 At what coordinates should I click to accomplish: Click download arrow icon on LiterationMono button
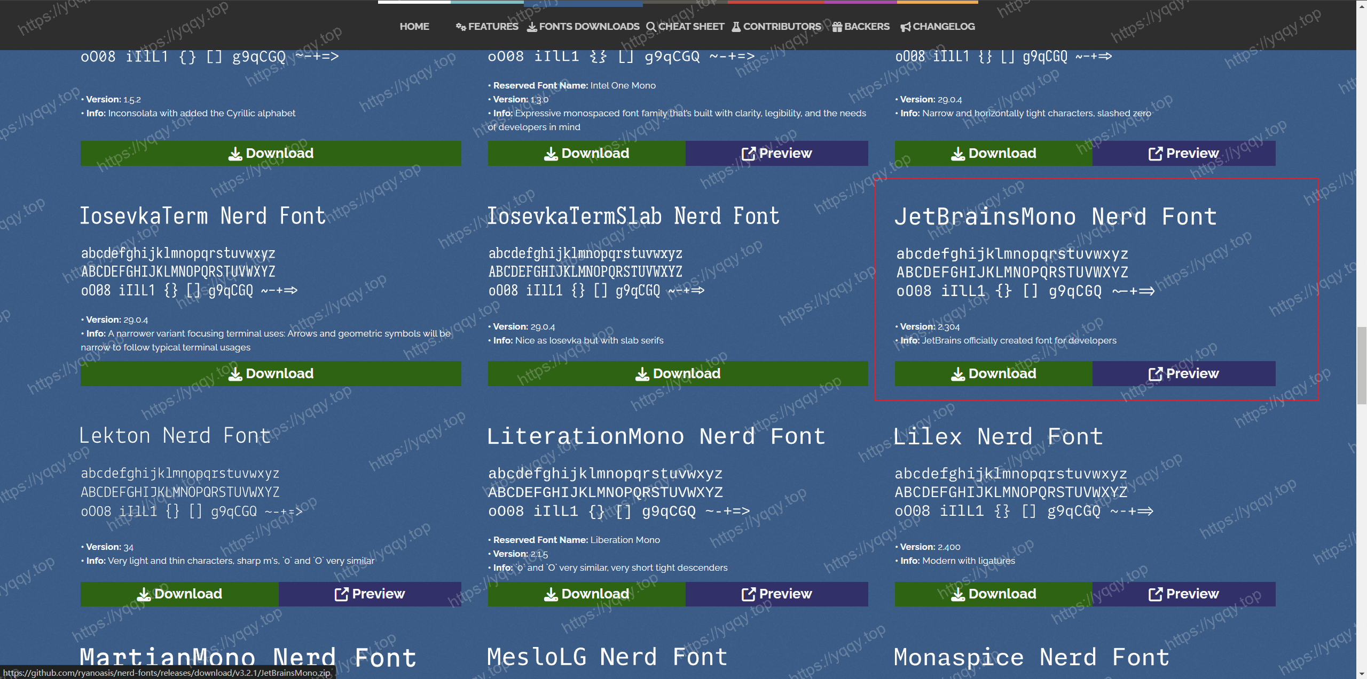click(x=551, y=595)
